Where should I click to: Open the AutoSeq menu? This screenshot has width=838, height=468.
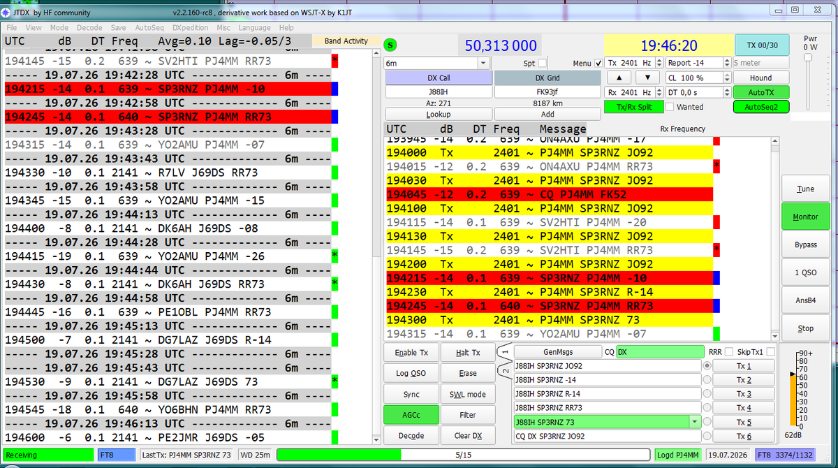point(149,28)
